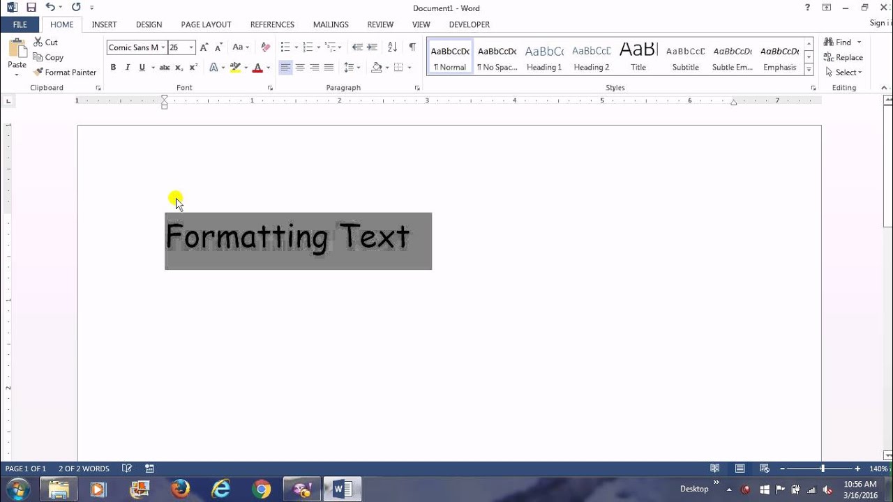Open the INSERT ribbon tab

[104, 24]
